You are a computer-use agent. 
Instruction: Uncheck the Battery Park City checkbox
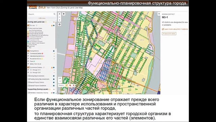tap(28, 64)
